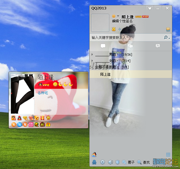180x169 pixels.
Task: Click the VIP2 member badge in card
Action: coord(44,84)
